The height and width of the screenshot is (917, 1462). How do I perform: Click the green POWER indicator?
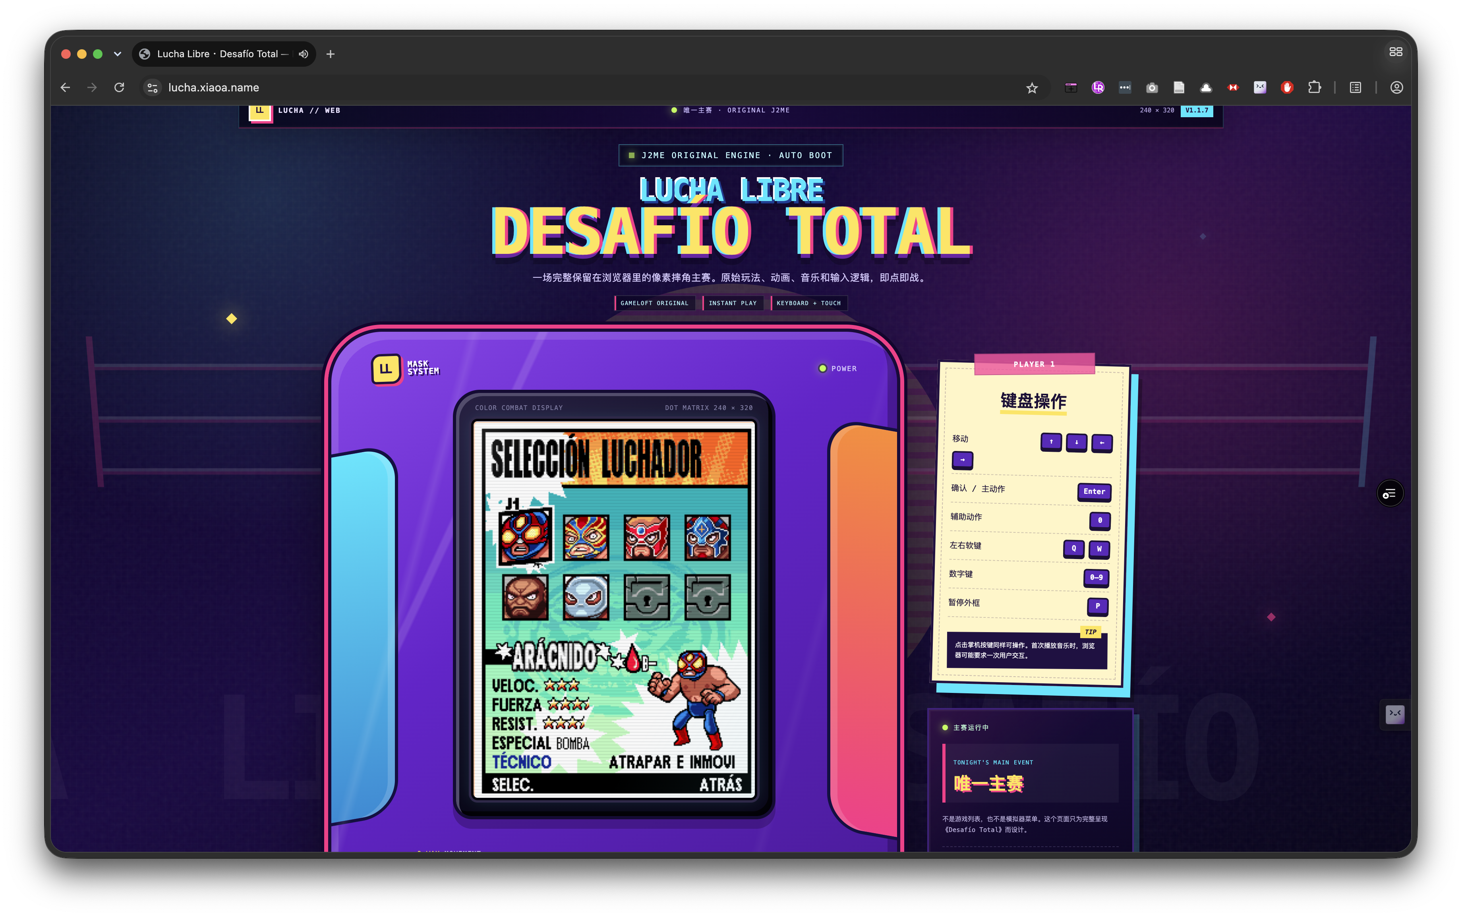(x=837, y=369)
